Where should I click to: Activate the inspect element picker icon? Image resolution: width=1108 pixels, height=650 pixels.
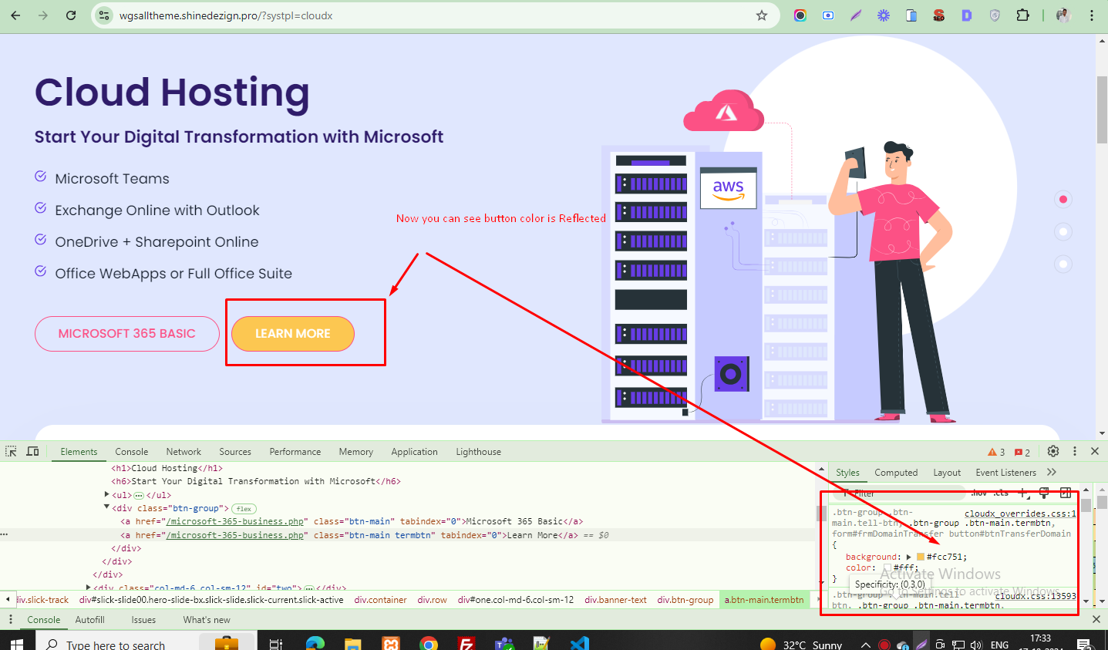11,451
